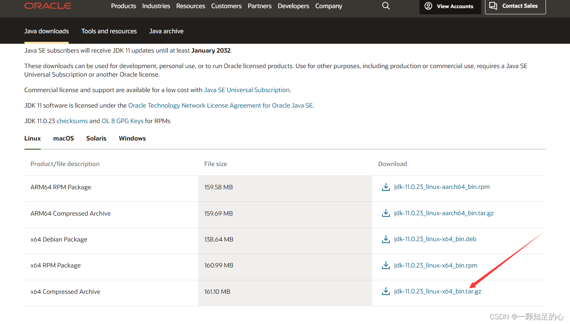Screen dimensions: 570x324
Task: Open the Resources menu
Action: coord(191,6)
